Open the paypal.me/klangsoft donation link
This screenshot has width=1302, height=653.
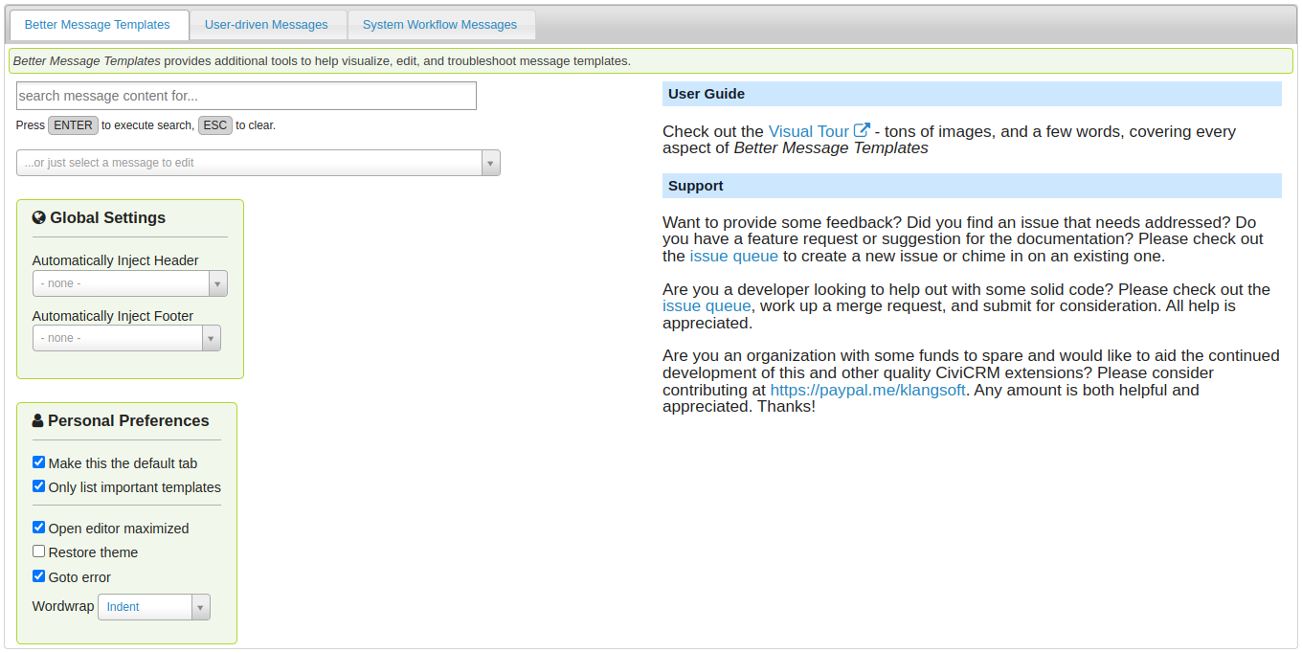tap(867, 391)
